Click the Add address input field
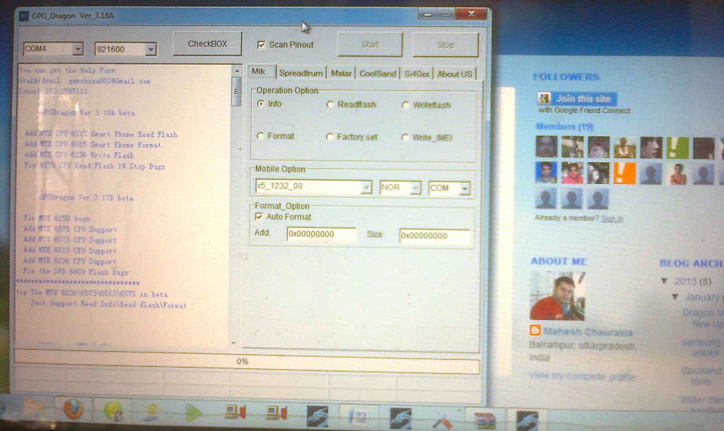 (x=321, y=234)
